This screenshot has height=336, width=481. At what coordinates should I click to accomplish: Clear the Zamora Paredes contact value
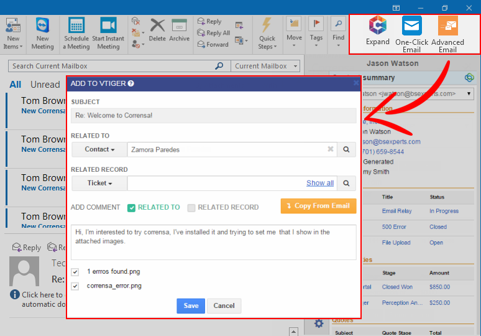pyautogui.click(x=331, y=149)
